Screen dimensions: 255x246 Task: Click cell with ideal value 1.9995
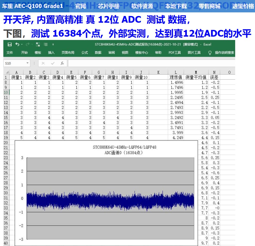[176, 93]
